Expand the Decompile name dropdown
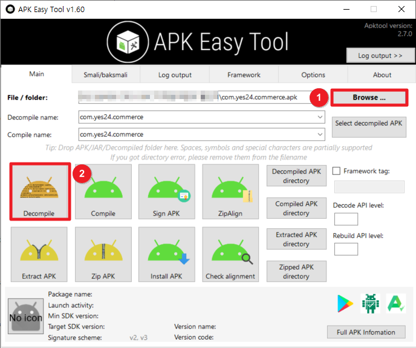The width and height of the screenshot is (416, 348). pyautogui.click(x=320, y=117)
